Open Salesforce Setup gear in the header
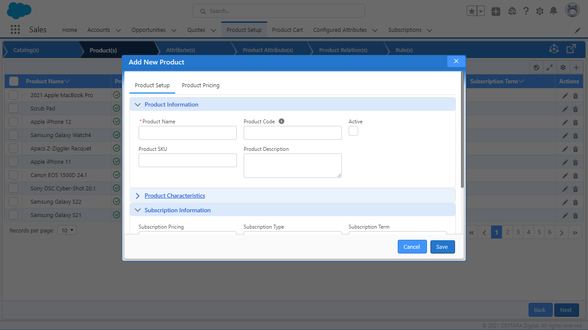 [540, 11]
